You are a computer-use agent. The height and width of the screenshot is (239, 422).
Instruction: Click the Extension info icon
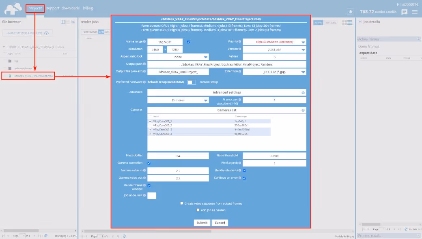[240, 71]
